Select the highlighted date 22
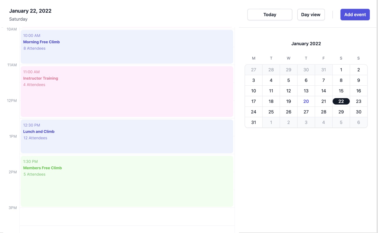This screenshot has height=233, width=378. pyautogui.click(x=341, y=101)
